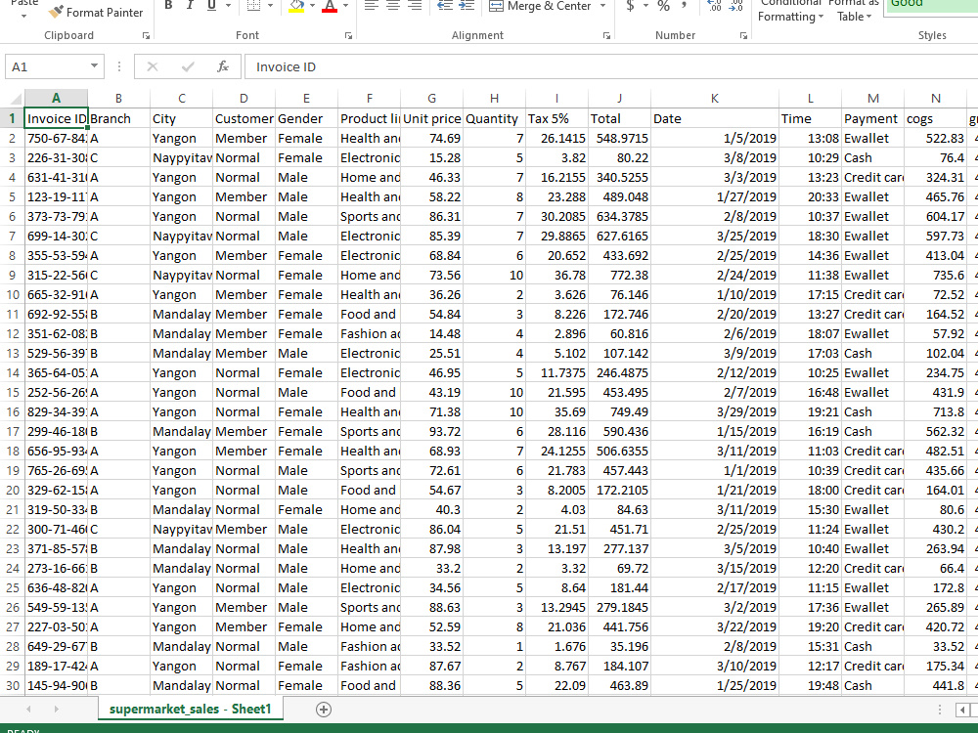The height and width of the screenshot is (733, 978).
Task: Confirm entry with the formula bar checkmark
Action: (x=188, y=66)
